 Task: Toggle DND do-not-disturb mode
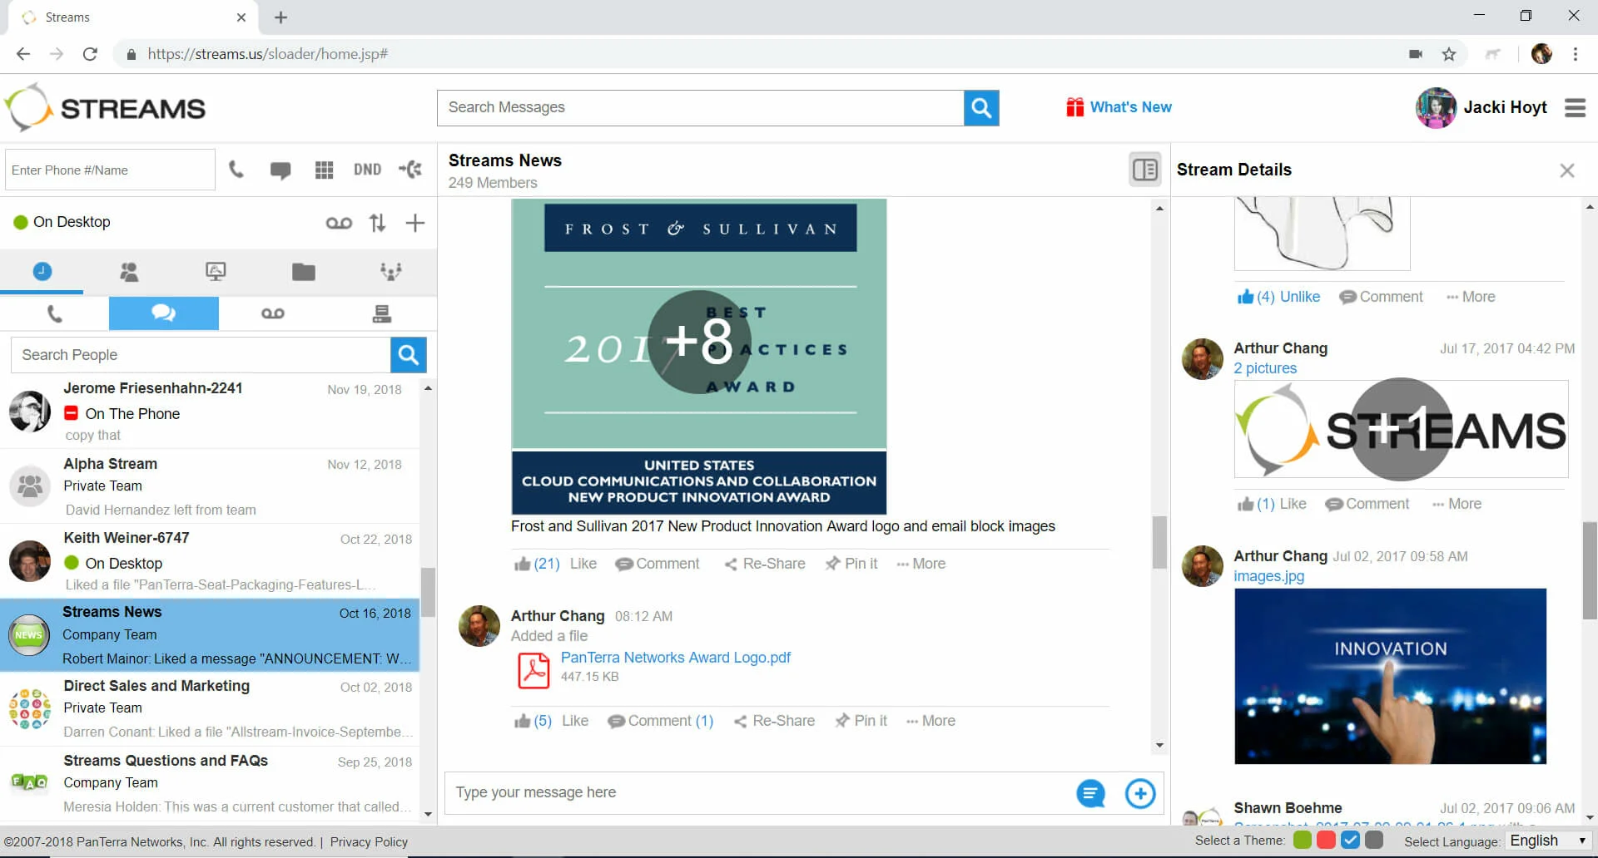(x=367, y=170)
